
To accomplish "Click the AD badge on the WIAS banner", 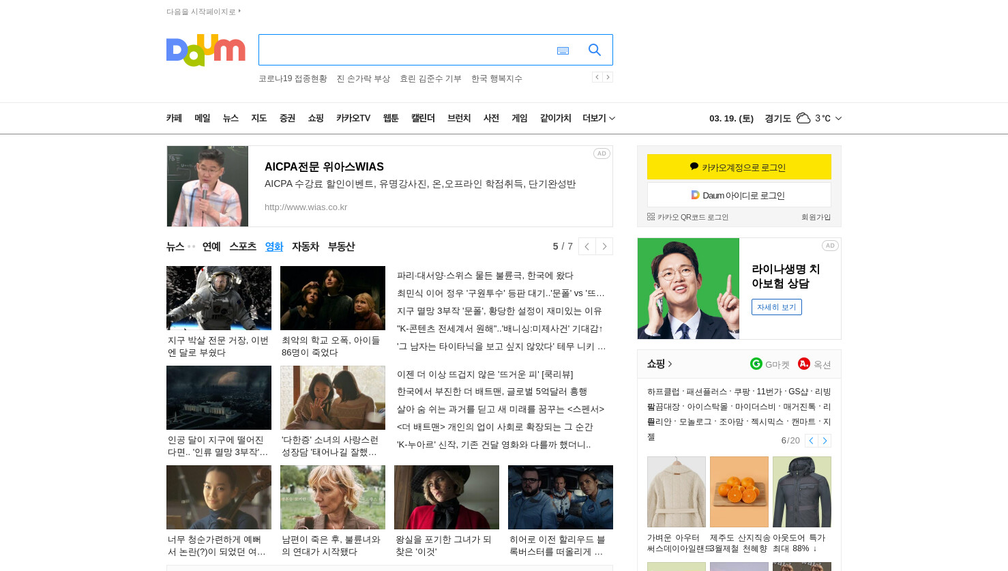I will coord(602,153).
